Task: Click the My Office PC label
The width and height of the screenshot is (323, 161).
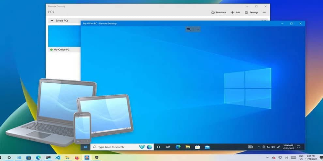Action: 62,50
